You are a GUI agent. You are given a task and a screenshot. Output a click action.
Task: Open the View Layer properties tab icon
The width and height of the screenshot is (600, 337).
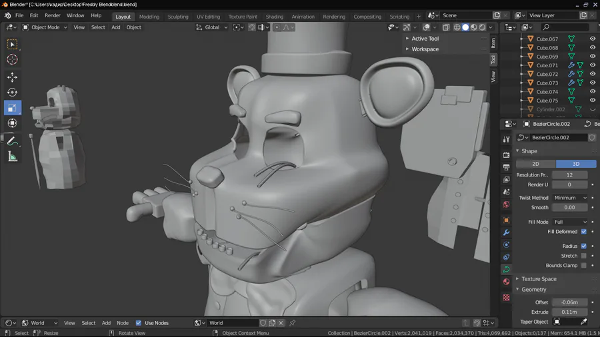coord(506,180)
